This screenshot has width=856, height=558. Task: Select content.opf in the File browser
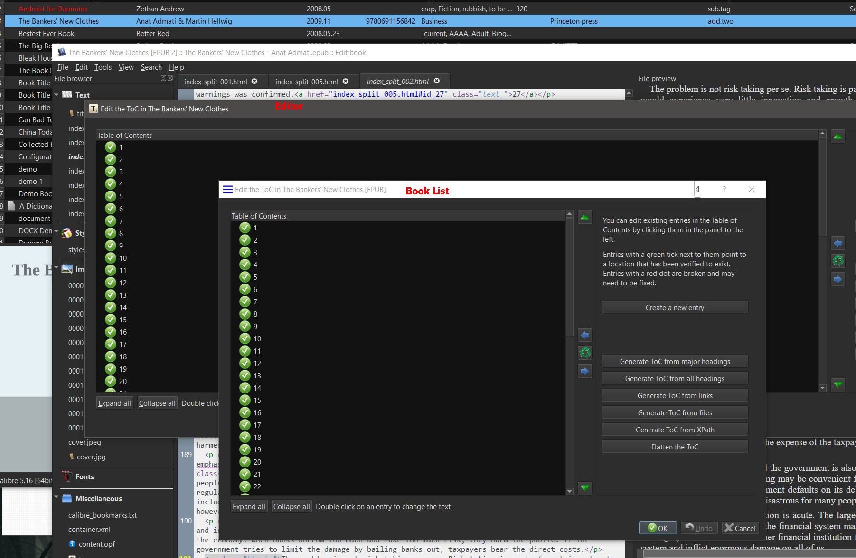97,544
